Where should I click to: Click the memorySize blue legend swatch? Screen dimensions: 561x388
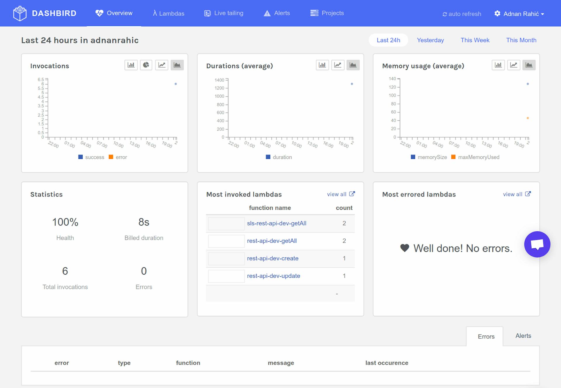(413, 157)
